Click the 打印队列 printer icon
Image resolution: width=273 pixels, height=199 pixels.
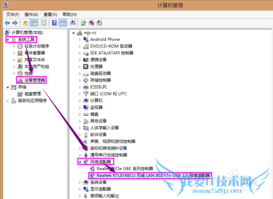tap(86, 87)
